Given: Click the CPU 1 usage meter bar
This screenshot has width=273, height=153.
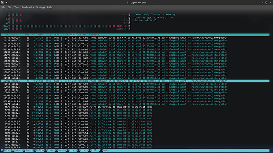Looking at the screenshot, I should pos(68,15).
